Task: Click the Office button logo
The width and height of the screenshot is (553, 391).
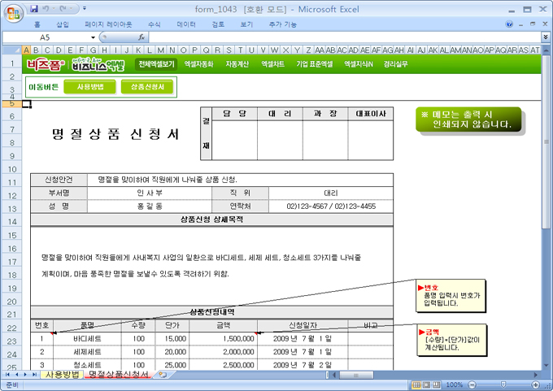Action: [x=11, y=11]
